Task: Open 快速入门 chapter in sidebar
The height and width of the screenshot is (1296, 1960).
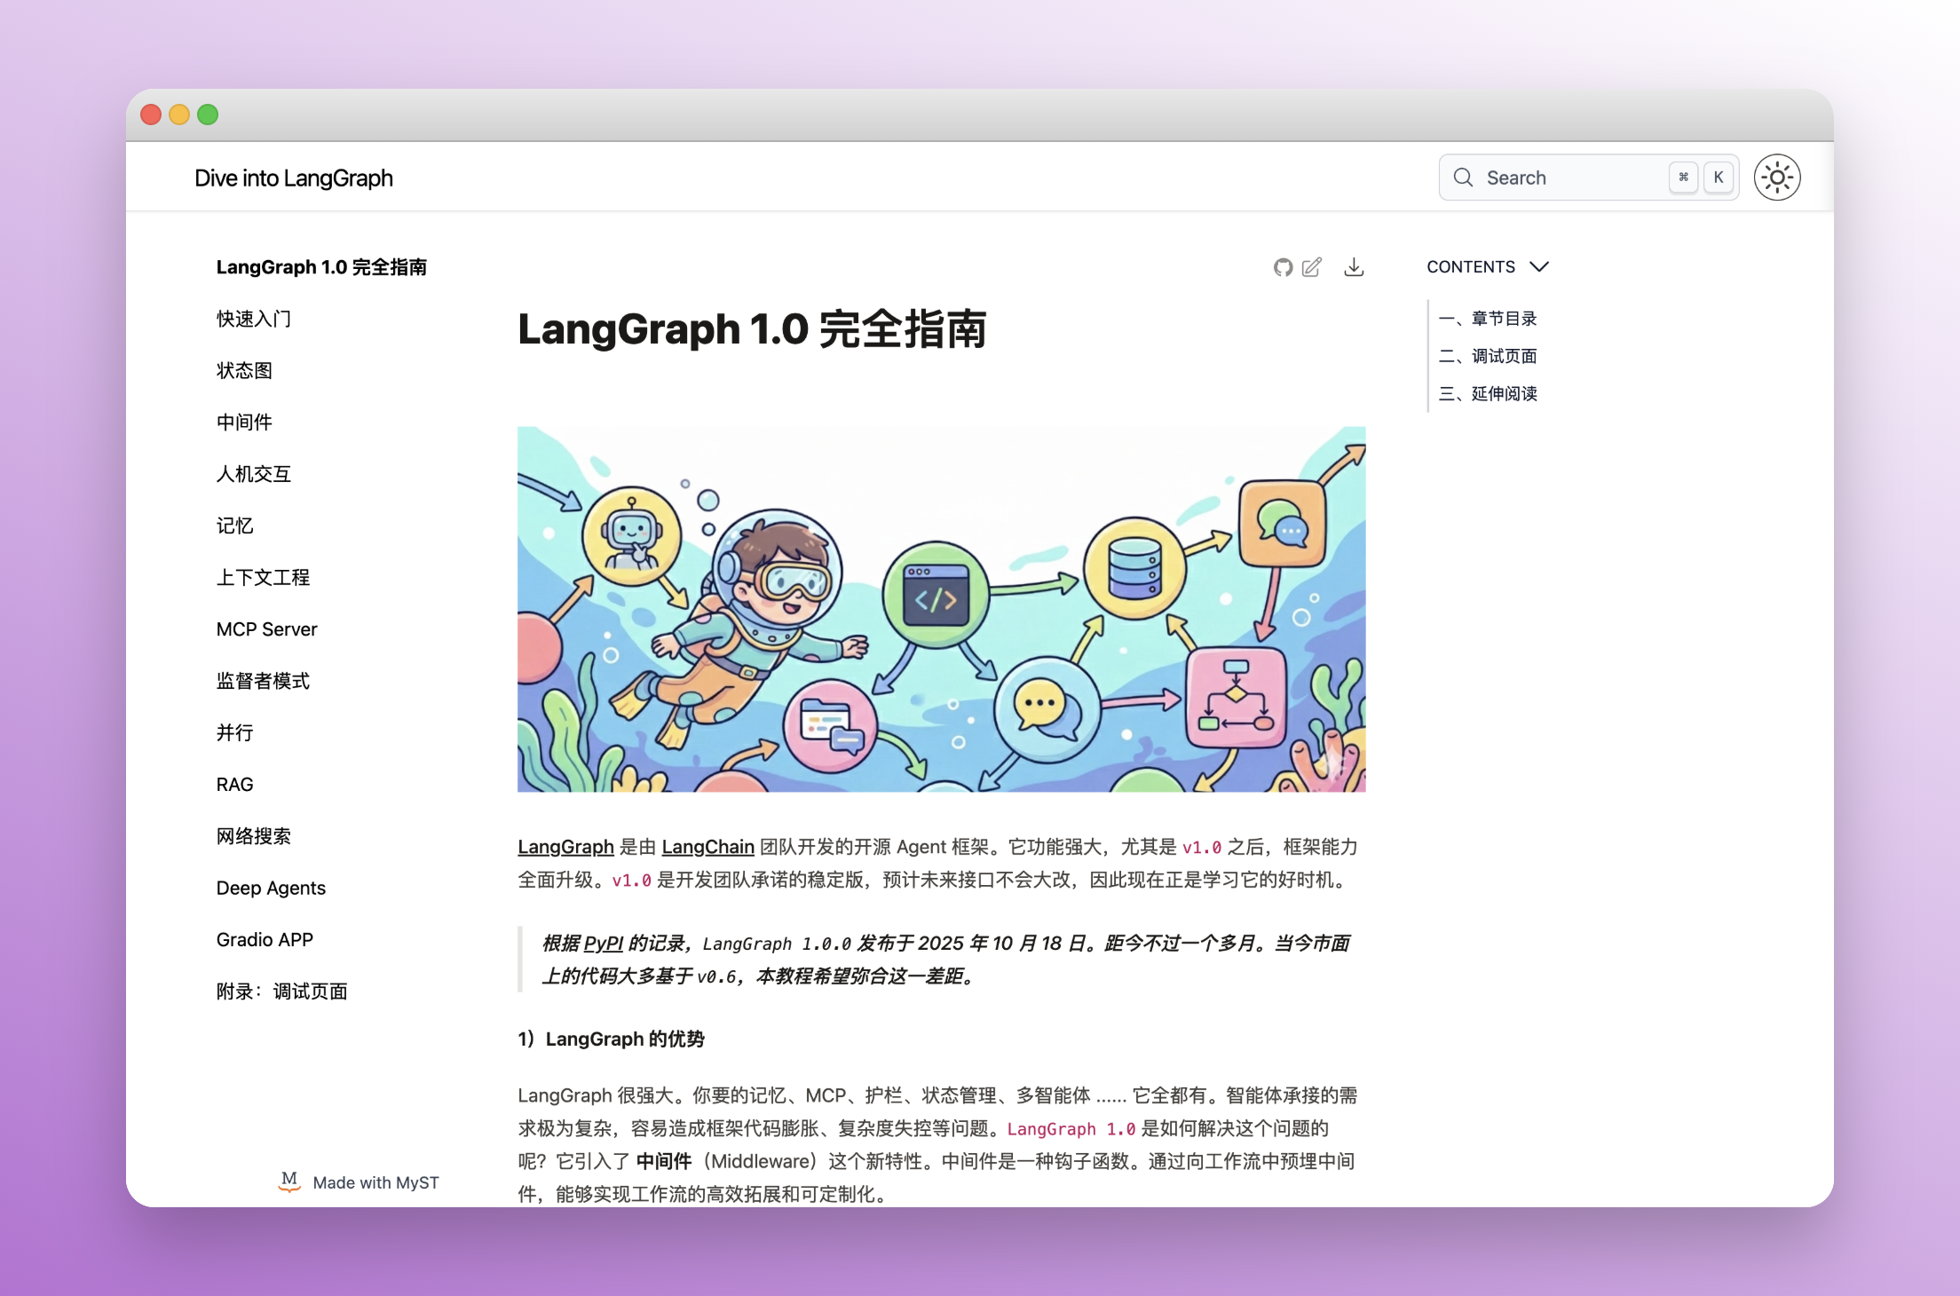Action: click(x=254, y=319)
